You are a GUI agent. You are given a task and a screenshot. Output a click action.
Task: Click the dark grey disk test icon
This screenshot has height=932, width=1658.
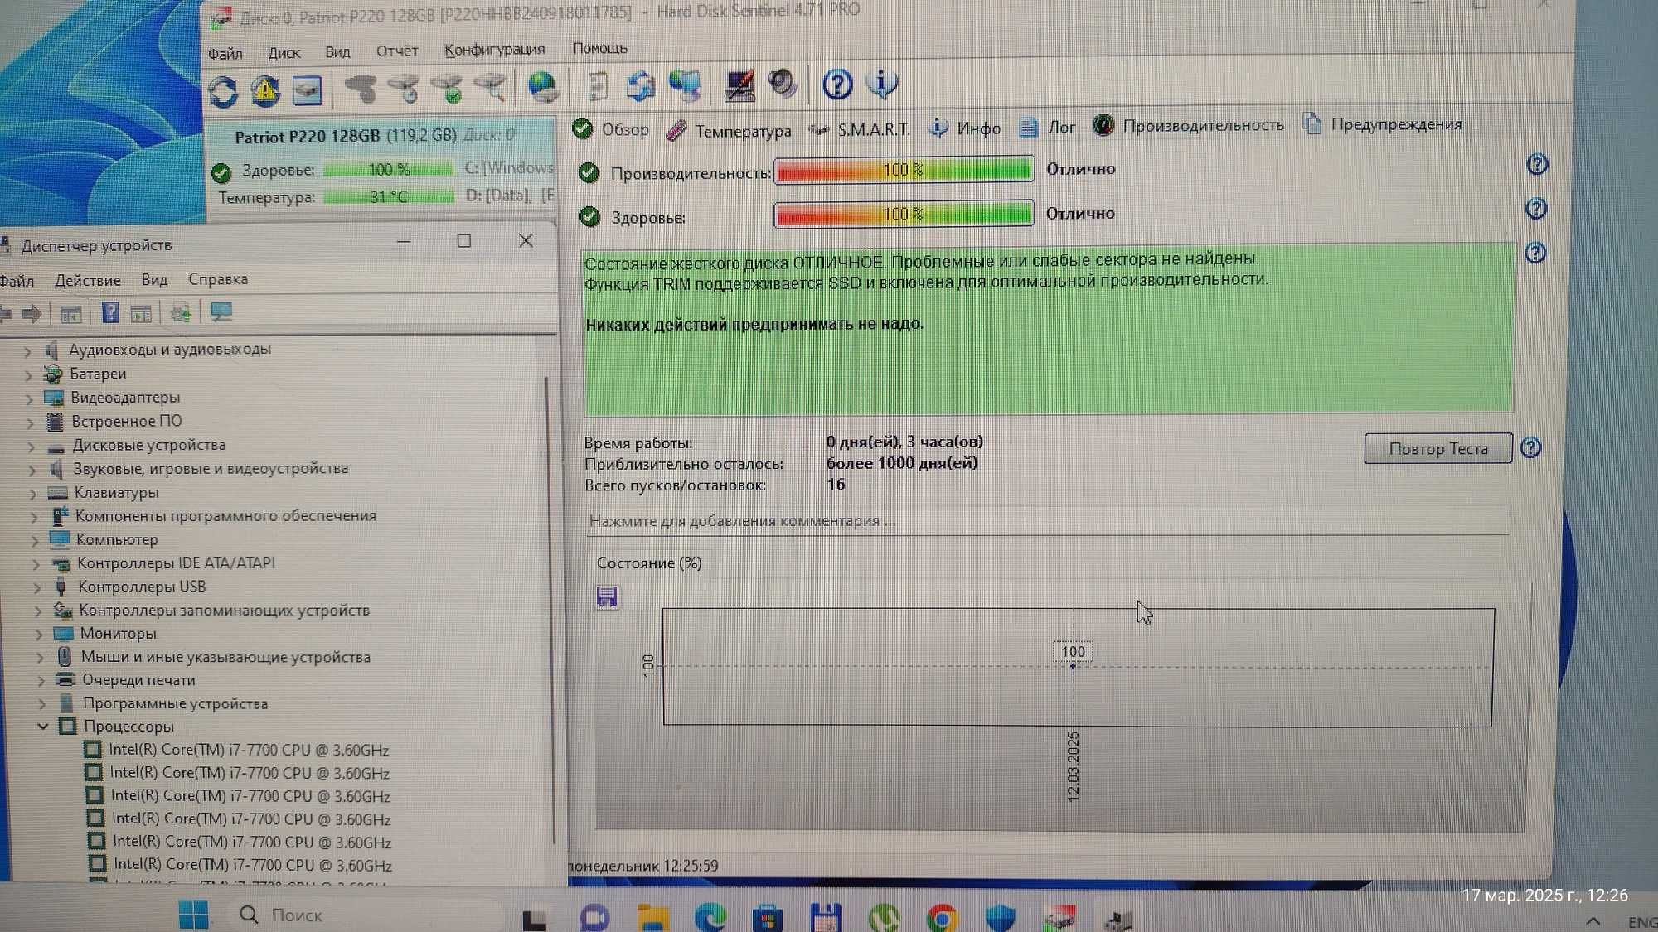(360, 88)
